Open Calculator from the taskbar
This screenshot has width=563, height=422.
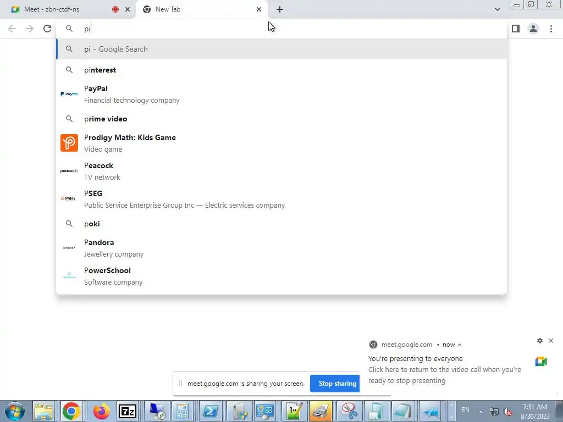click(183, 411)
